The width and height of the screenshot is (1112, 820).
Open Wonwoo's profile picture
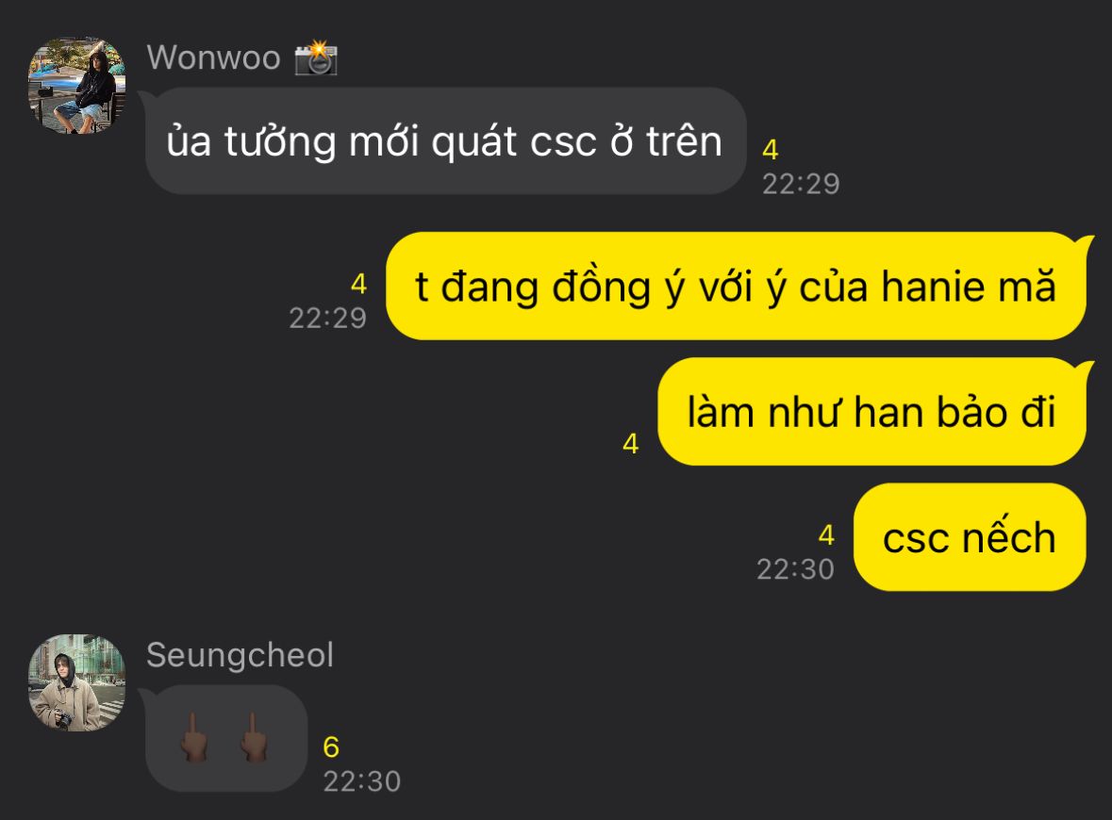(x=76, y=86)
